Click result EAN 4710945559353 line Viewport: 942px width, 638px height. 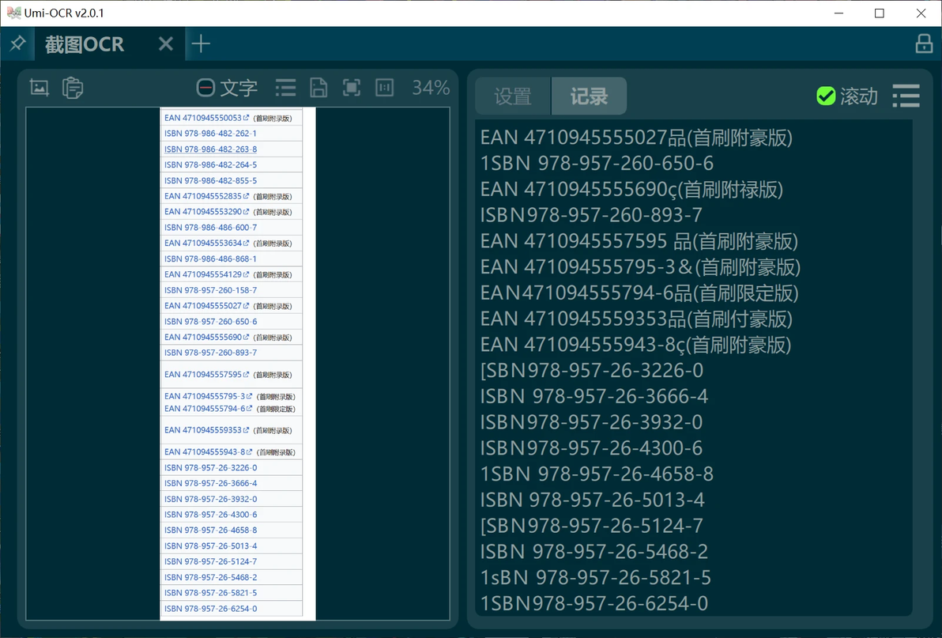pos(636,319)
